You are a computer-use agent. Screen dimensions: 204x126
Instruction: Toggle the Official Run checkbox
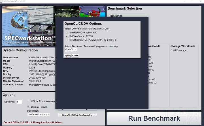(x=28, y=101)
